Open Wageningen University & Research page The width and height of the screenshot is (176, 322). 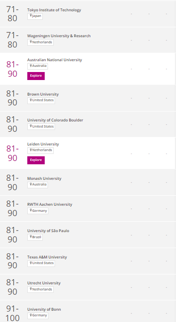click(59, 36)
